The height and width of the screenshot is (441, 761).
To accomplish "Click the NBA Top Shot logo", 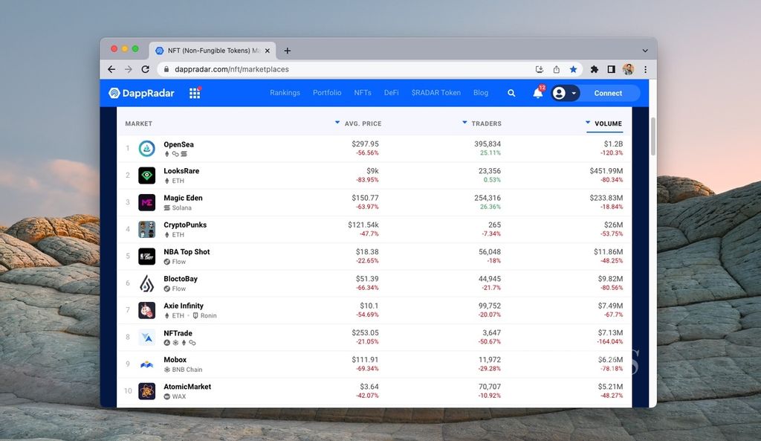I will point(146,256).
